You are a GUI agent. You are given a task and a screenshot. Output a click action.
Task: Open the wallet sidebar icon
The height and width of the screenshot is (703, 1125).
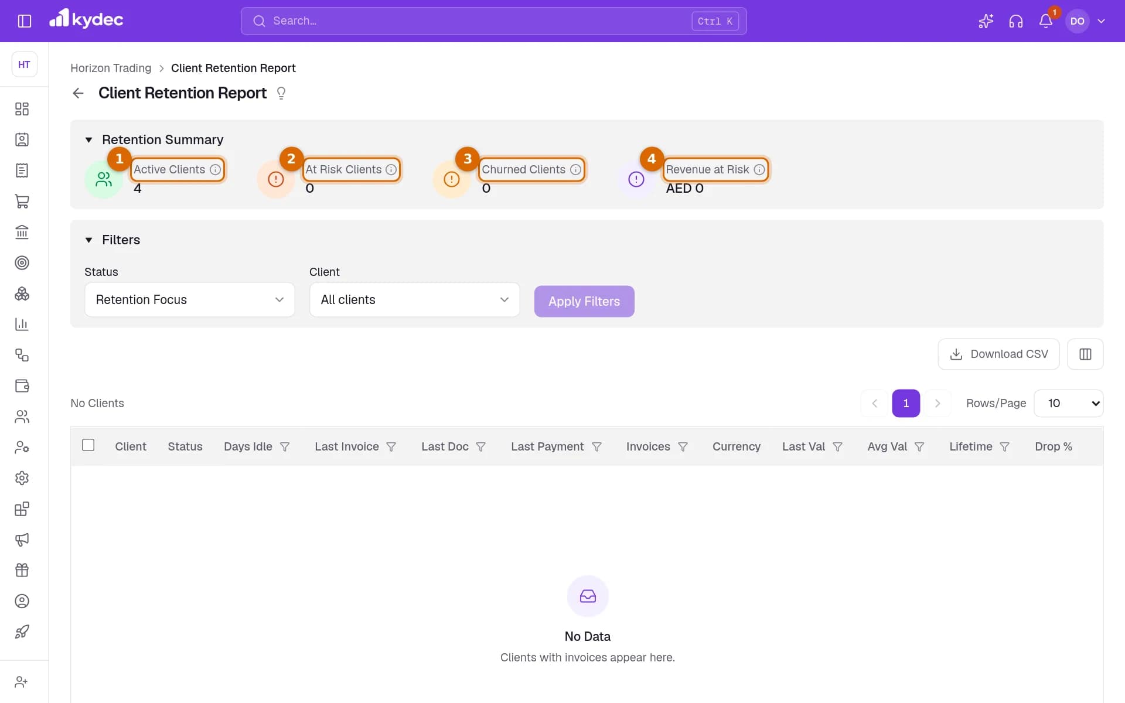point(22,385)
